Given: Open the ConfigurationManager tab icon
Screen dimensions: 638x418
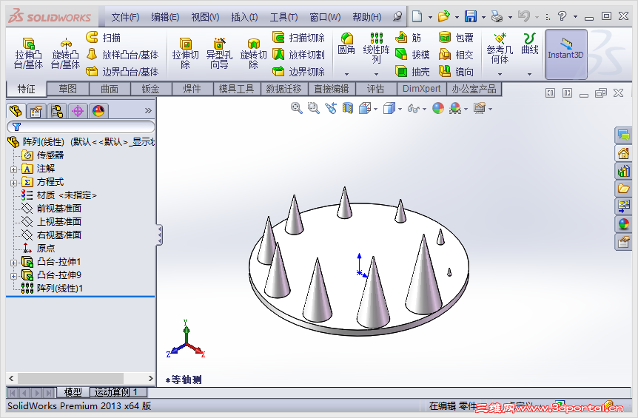Looking at the screenshot, I should point(57,110).
